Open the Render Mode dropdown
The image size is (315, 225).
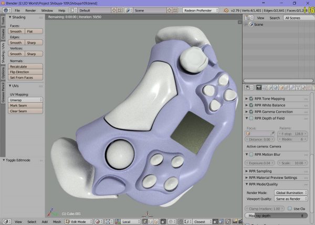coord(290,192)
